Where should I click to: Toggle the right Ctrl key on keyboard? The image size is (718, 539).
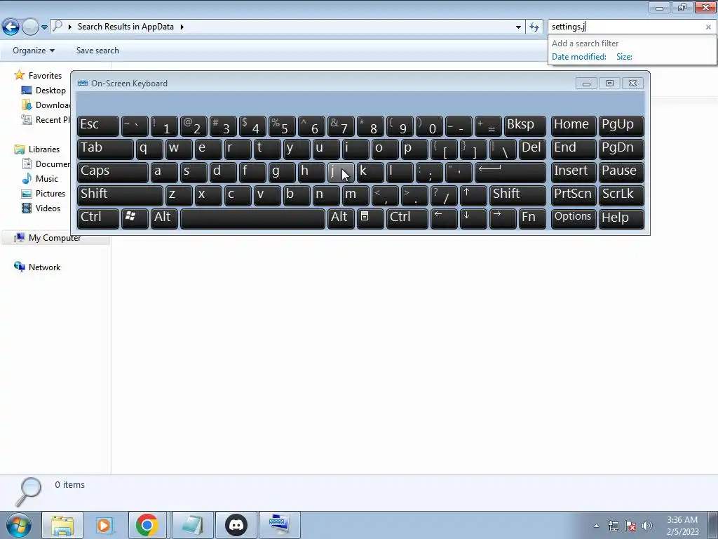tap(407, 219)
